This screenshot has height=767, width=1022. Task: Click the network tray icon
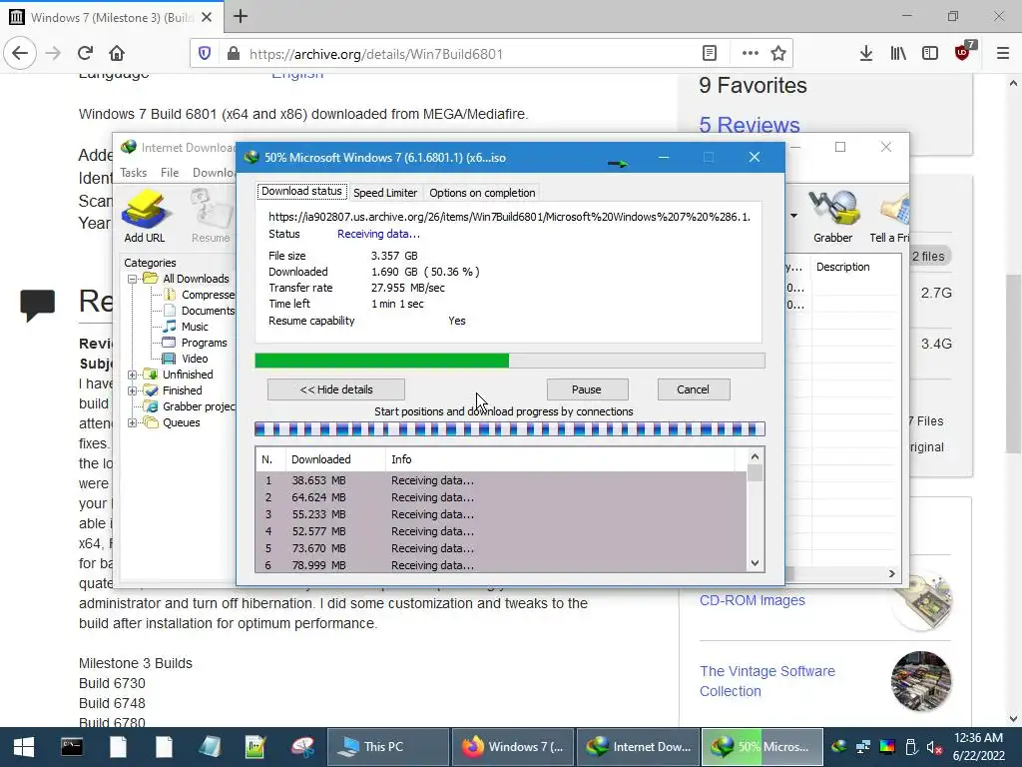click(863, 747)
